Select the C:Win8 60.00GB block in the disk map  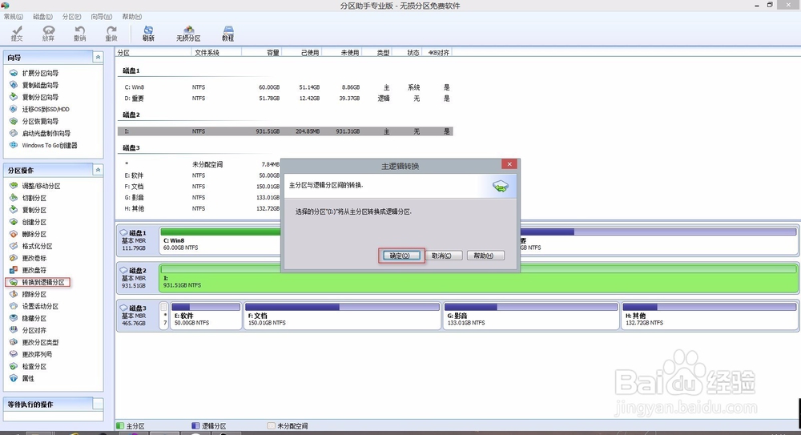coord(220,240)
